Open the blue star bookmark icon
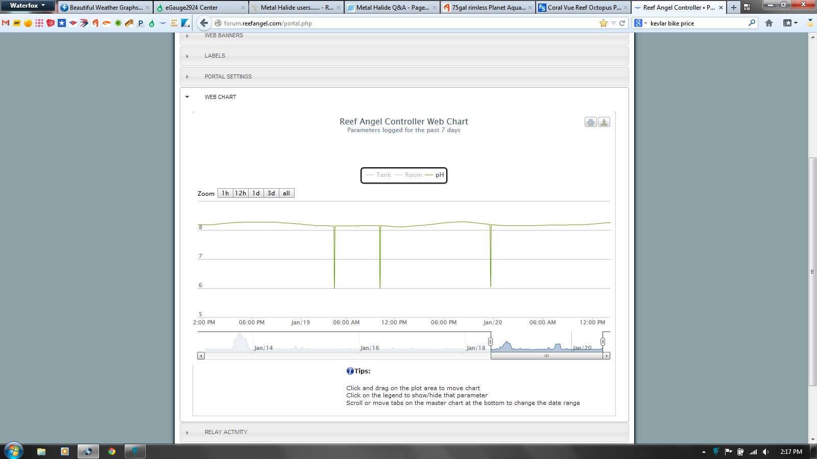817x459 pixels. point(62,23)
